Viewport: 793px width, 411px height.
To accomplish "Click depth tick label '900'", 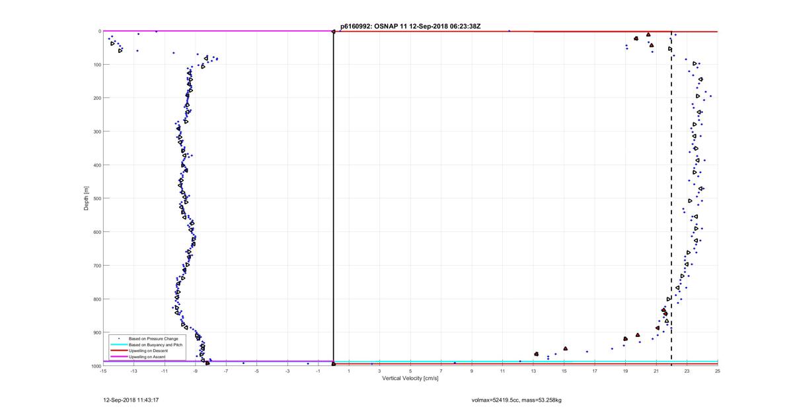I will [98, 332].
